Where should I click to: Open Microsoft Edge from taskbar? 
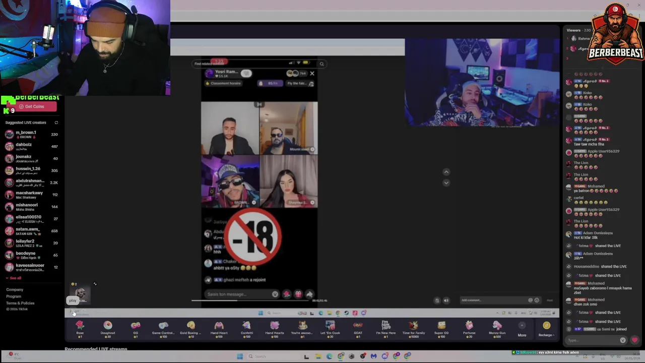[x=329, y=356]
